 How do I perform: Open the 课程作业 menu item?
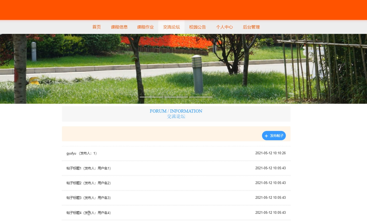(x=145, y=27)
